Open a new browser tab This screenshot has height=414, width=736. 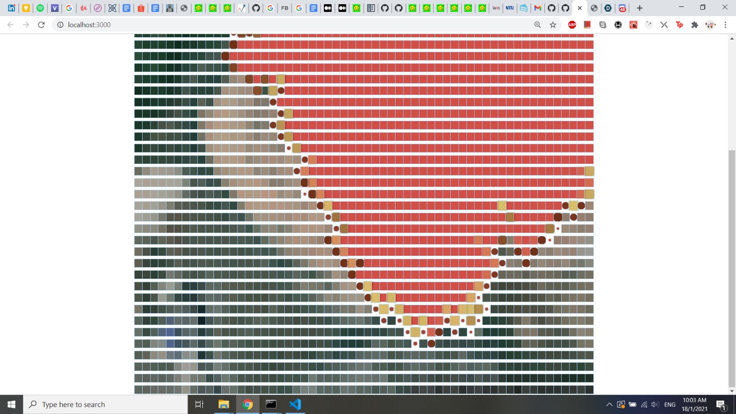coord(639,8)
